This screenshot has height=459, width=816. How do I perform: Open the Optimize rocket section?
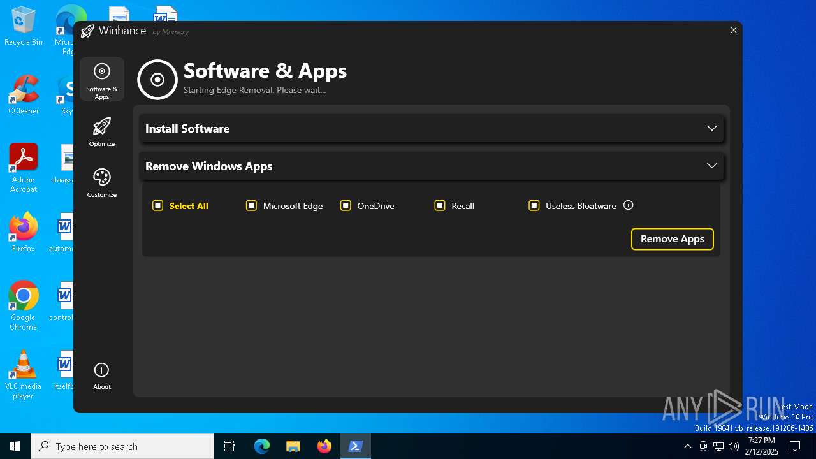tap(102, 132)
